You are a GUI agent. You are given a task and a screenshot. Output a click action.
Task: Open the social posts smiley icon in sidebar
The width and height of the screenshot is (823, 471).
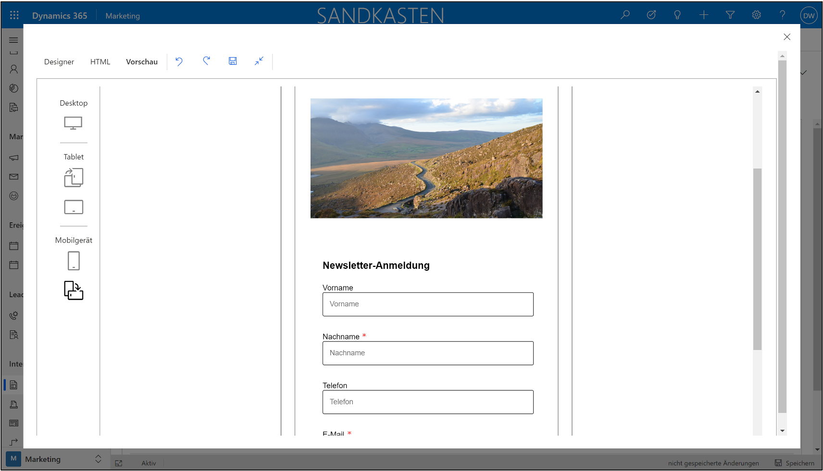click(13, 196)
